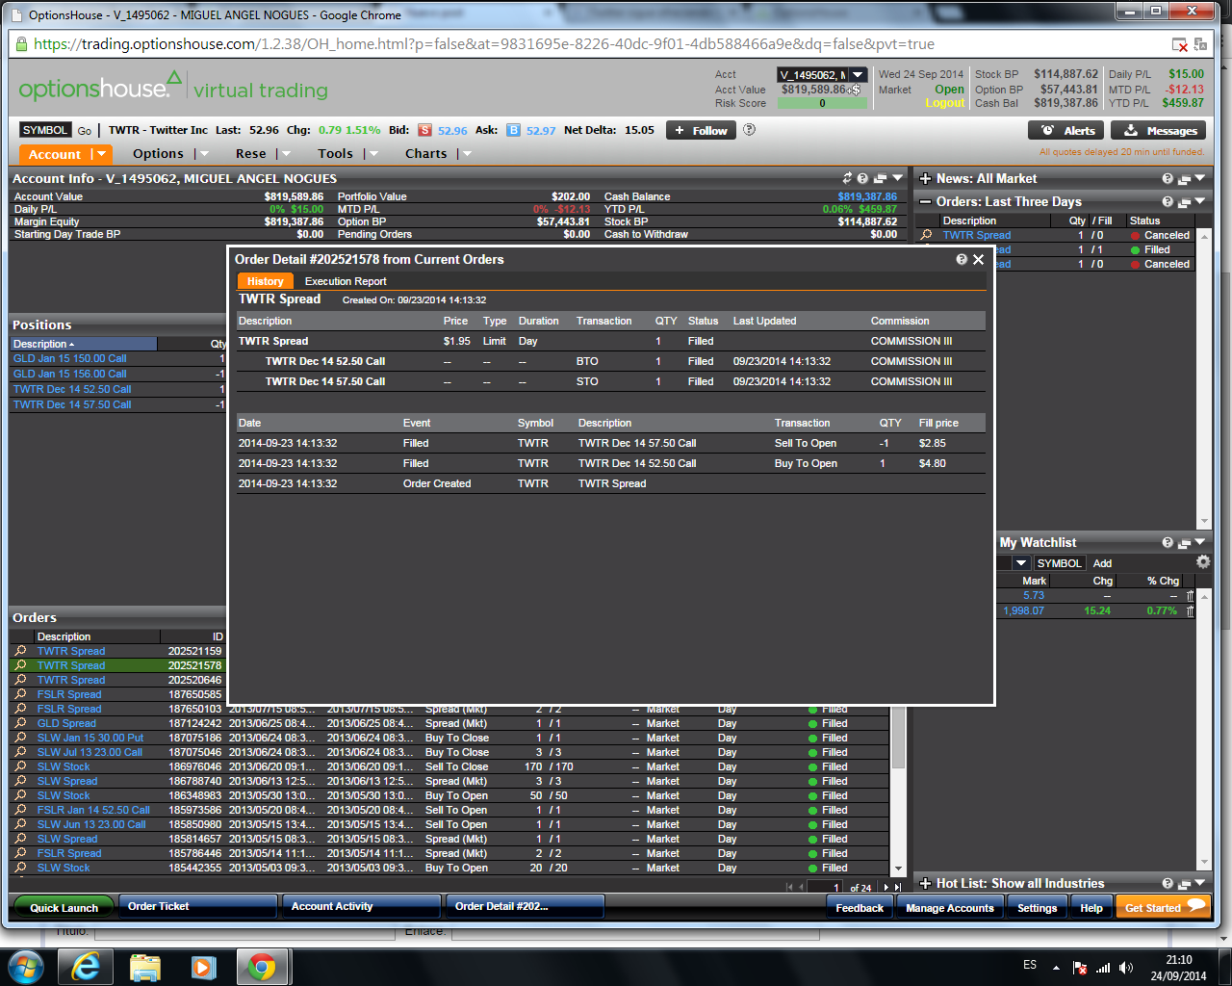Open the Messages button
The image size is (1232, 986).
click(1159, 130)
